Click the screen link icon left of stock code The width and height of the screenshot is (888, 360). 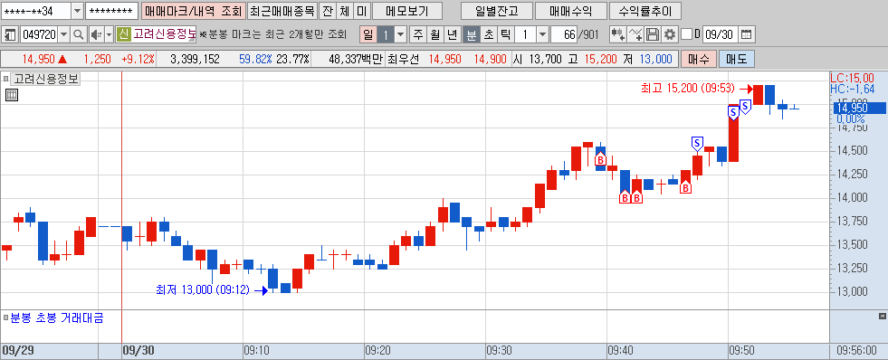(9, 34)
